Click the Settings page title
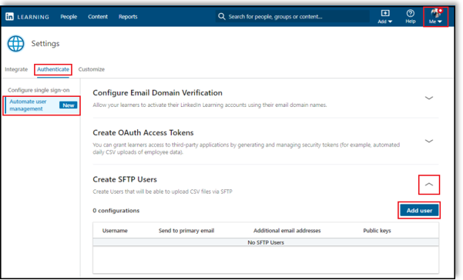 click(45, 44)
